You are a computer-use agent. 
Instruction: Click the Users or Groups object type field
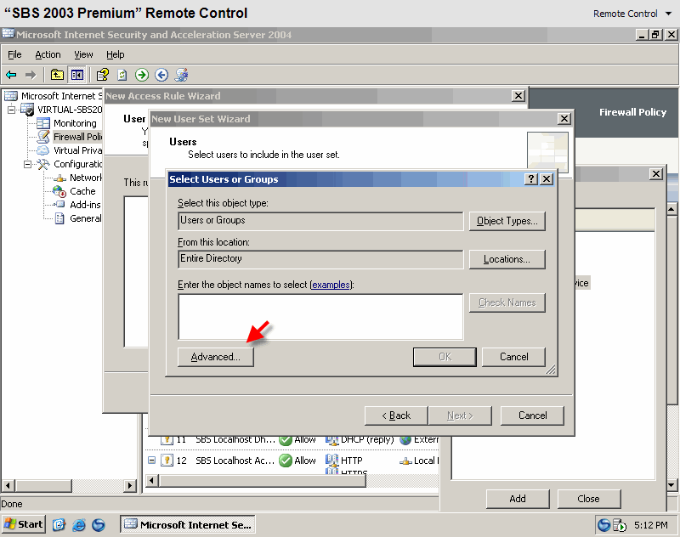(x=320, y=221)
